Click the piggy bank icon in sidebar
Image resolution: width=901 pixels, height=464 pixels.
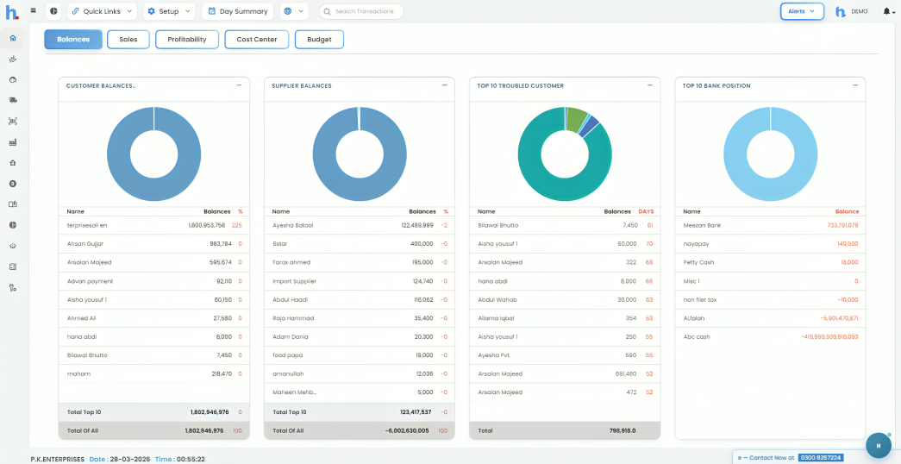(x=13, y=79)
